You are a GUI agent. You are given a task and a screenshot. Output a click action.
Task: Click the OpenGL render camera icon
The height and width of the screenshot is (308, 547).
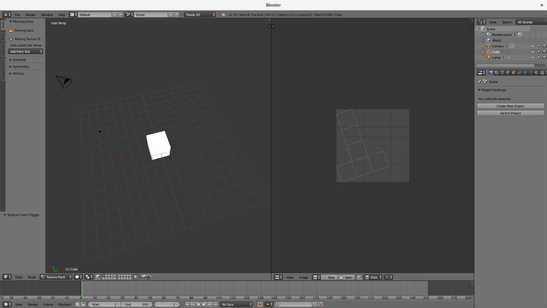point(143,277)
